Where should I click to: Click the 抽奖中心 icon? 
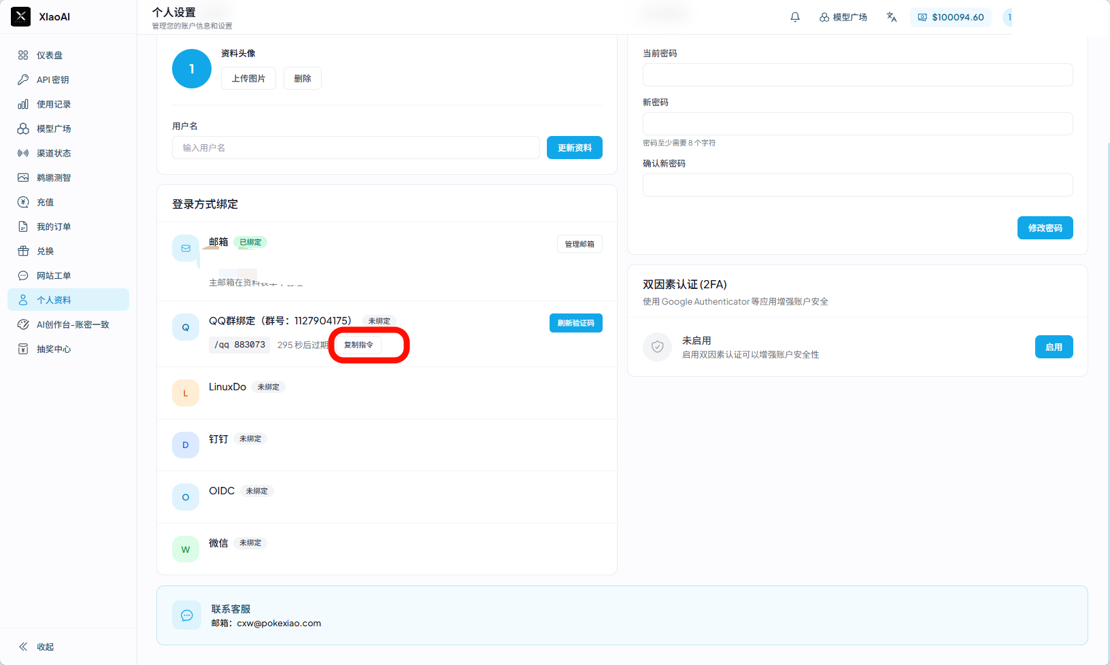coord(23,349)
